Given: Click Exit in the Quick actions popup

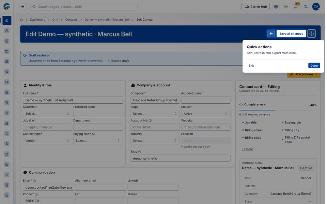Looking at the screenshot, I should coord(251,66).
